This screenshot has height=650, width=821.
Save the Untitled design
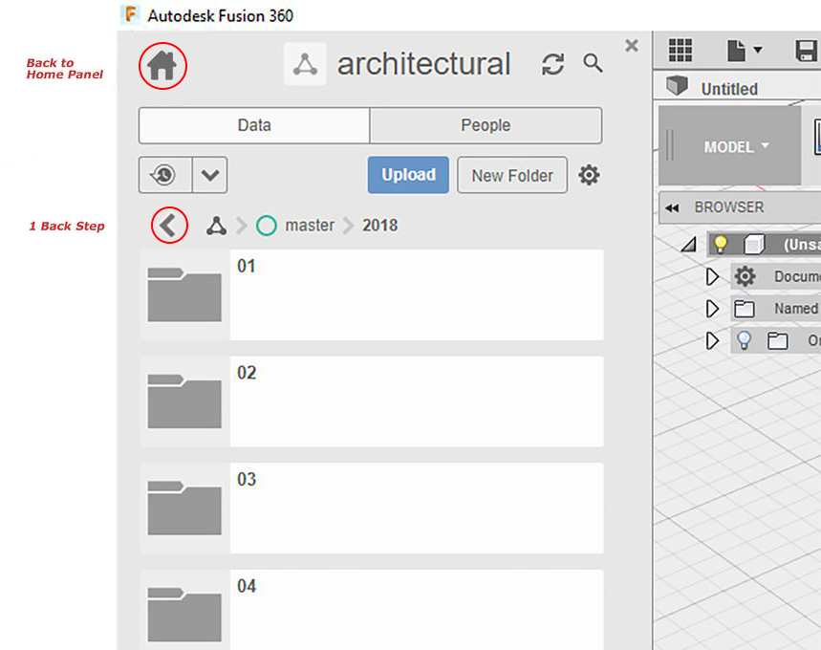[x=806, y=51]
